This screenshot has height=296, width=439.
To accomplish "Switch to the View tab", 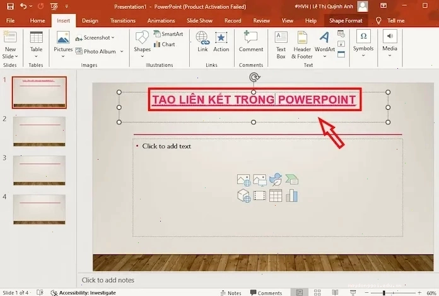I will point(287,20).
